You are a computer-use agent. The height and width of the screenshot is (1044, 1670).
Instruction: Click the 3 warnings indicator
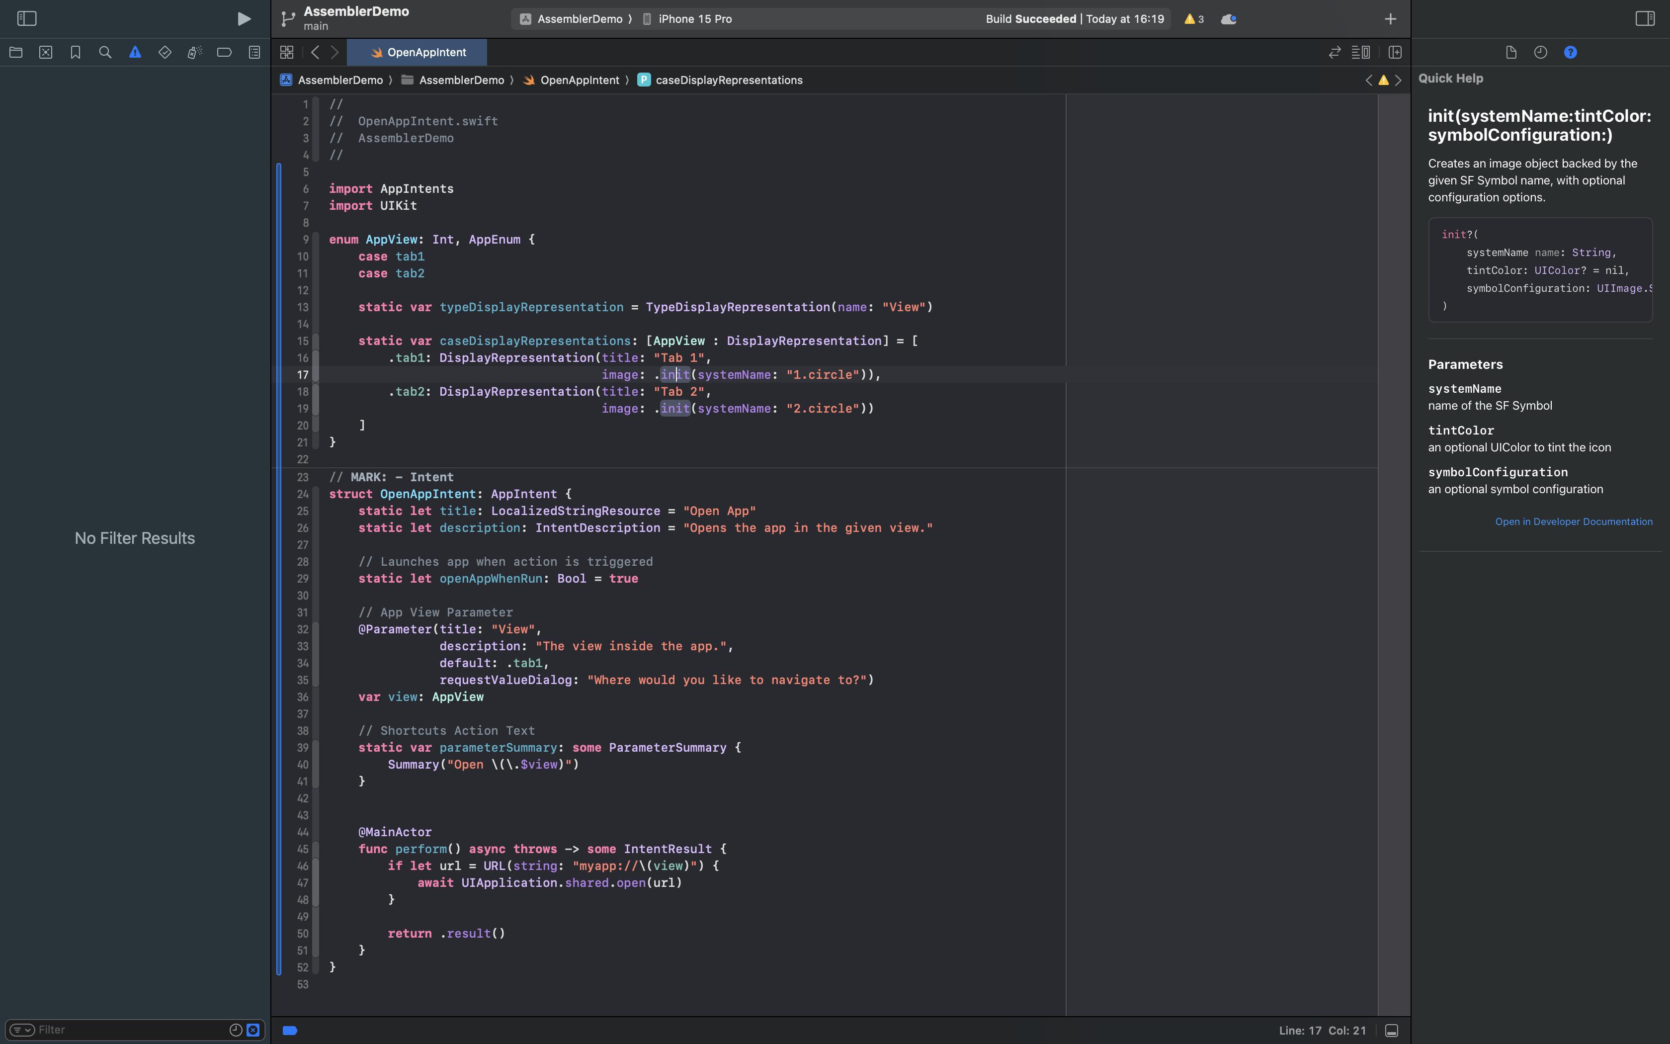1194,19
